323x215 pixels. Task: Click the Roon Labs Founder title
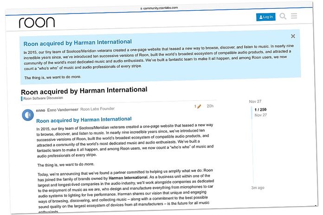click(x=97, y=109)
